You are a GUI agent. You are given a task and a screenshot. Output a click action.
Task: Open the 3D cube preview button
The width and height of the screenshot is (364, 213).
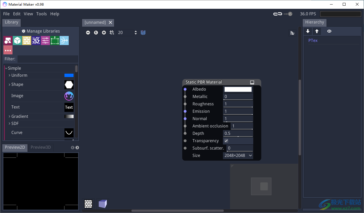tap(103, 204)
